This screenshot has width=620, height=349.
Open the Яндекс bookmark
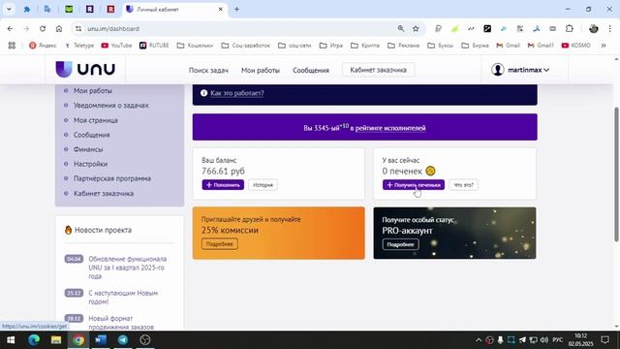[43, 46]
